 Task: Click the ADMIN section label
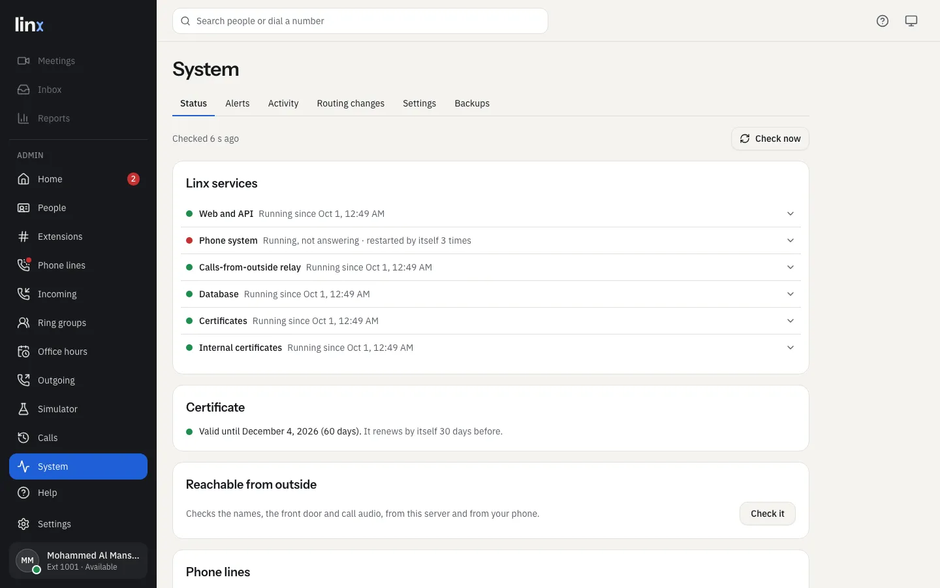coord(31,155)
